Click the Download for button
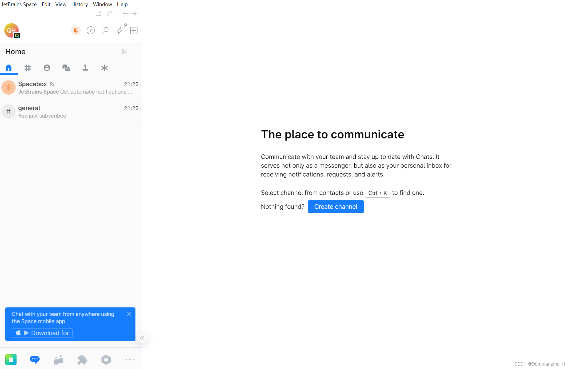Screen dimensions: 569x369 [x=42, y=333]
